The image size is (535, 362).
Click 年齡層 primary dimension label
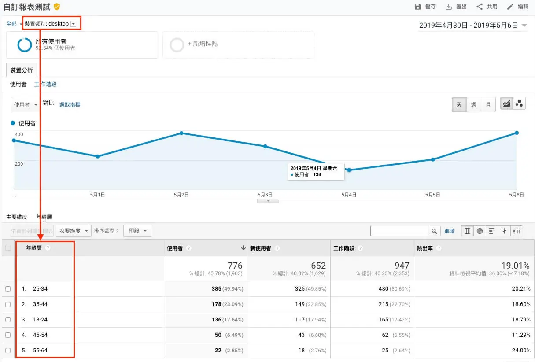click(x=44, y=217)
